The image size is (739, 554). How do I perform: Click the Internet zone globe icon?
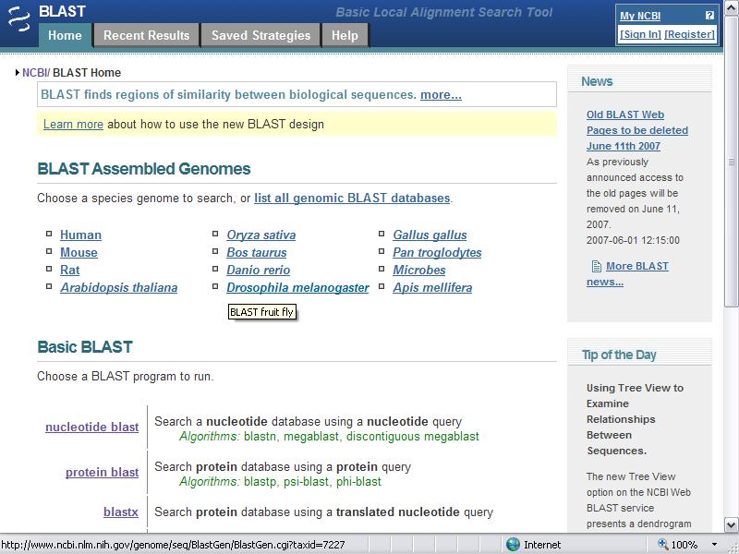513,545
